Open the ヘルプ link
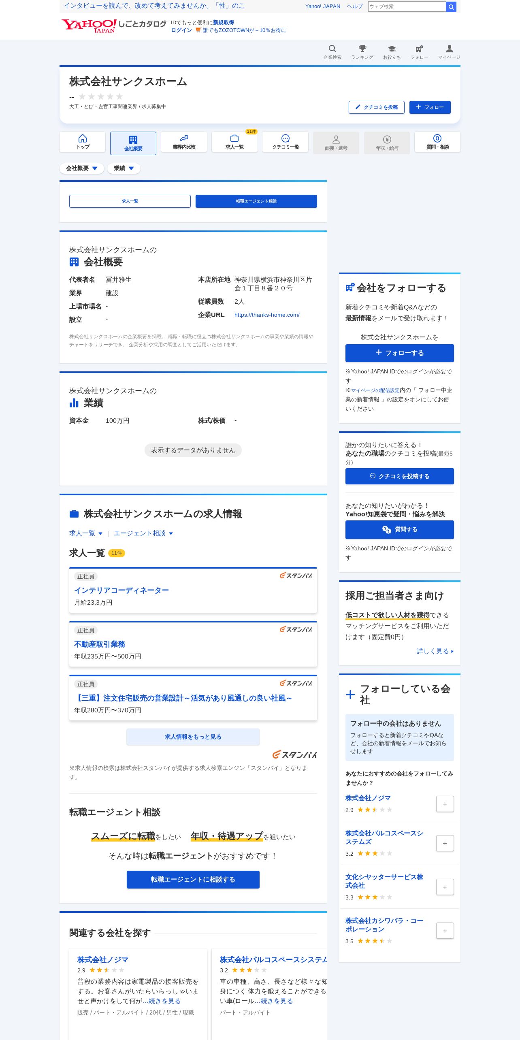520x1040 pixels. [355, 6]
